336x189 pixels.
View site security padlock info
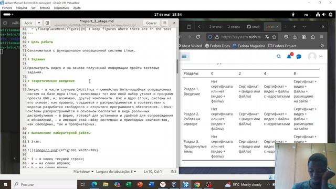217,37
